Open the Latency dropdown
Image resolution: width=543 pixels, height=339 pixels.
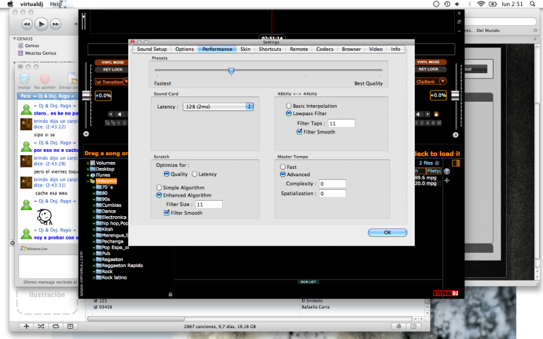(x=218, y=106)
